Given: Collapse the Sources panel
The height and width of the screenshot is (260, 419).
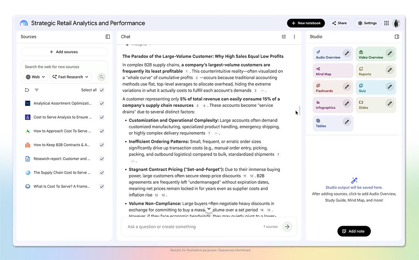Looking at the screenshot, I should pyautogui.click(x=108, y=36).
